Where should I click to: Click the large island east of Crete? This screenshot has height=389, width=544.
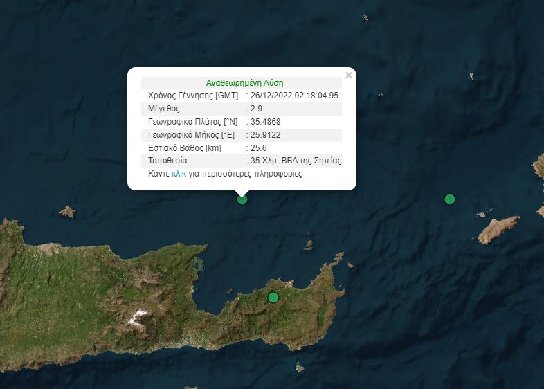(x=498, y=229)
